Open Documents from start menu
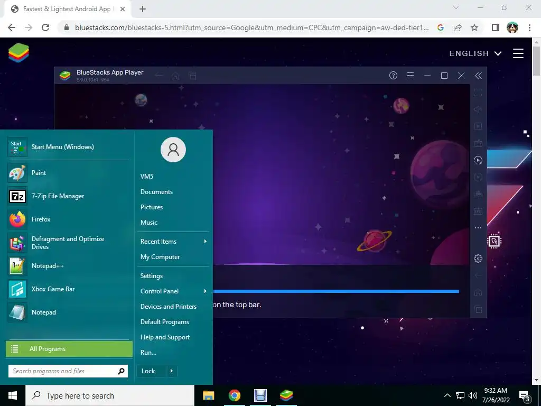This screenshot has width=541, height=406. tap(156, 191)
